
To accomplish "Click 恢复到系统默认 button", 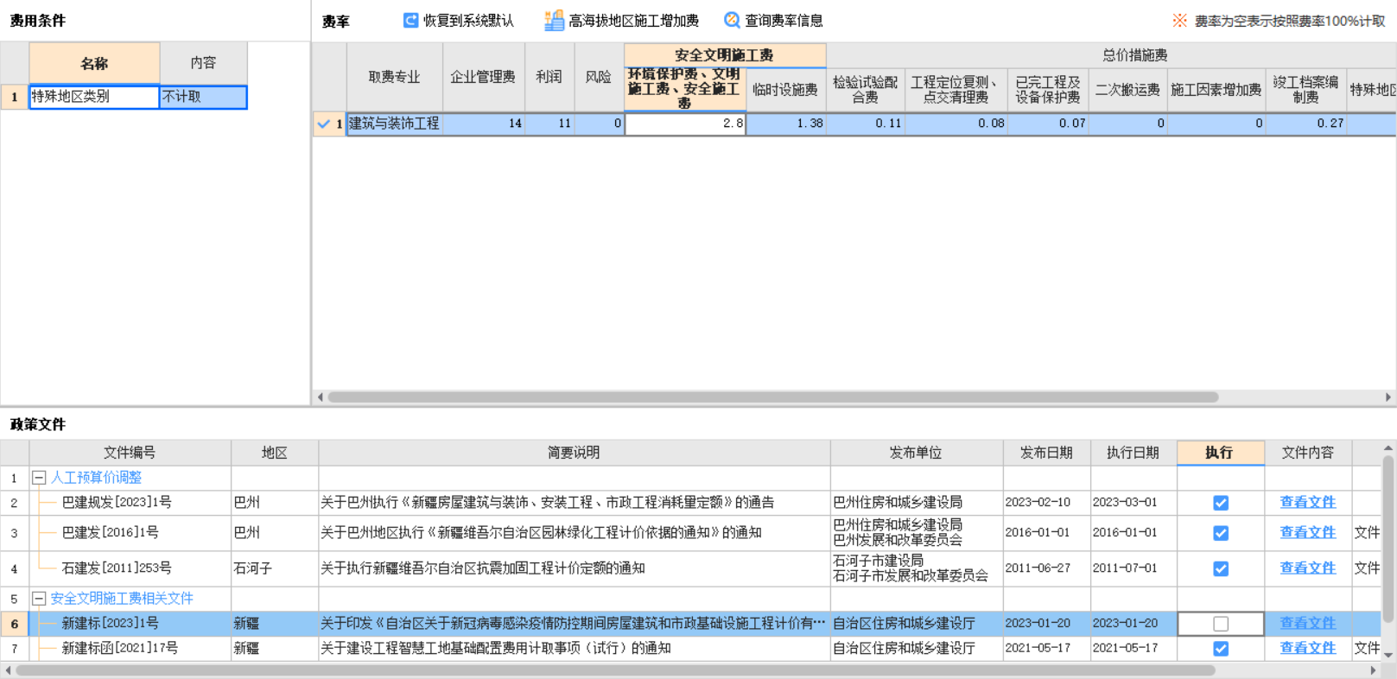I will (459, 20).
